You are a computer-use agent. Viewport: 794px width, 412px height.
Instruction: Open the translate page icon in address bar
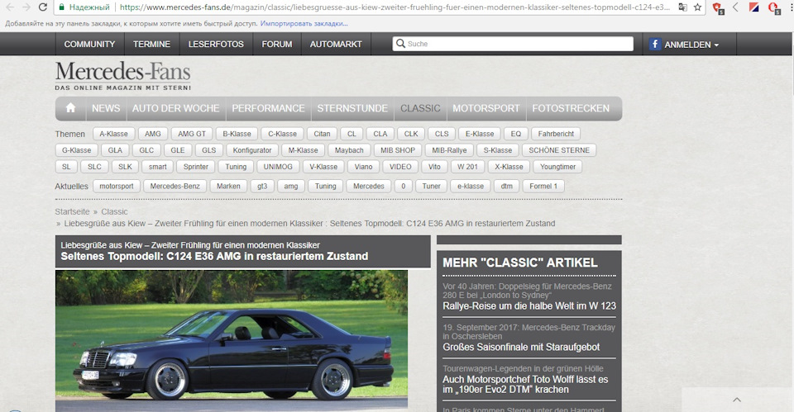(x=683, y=7)
